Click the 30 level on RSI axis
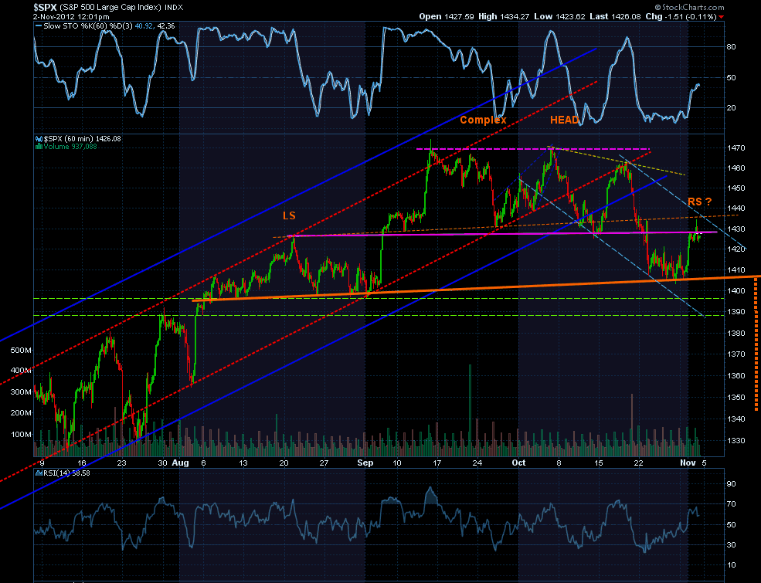Image resolution: width=761 pixels, height=583 pixels. pos(731,545)
